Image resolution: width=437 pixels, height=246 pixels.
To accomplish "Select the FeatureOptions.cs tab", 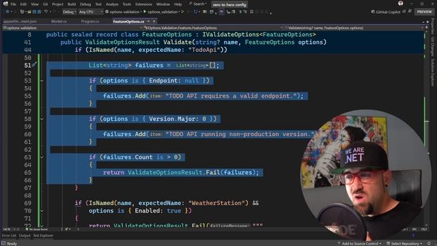I will tap(128, 21).
